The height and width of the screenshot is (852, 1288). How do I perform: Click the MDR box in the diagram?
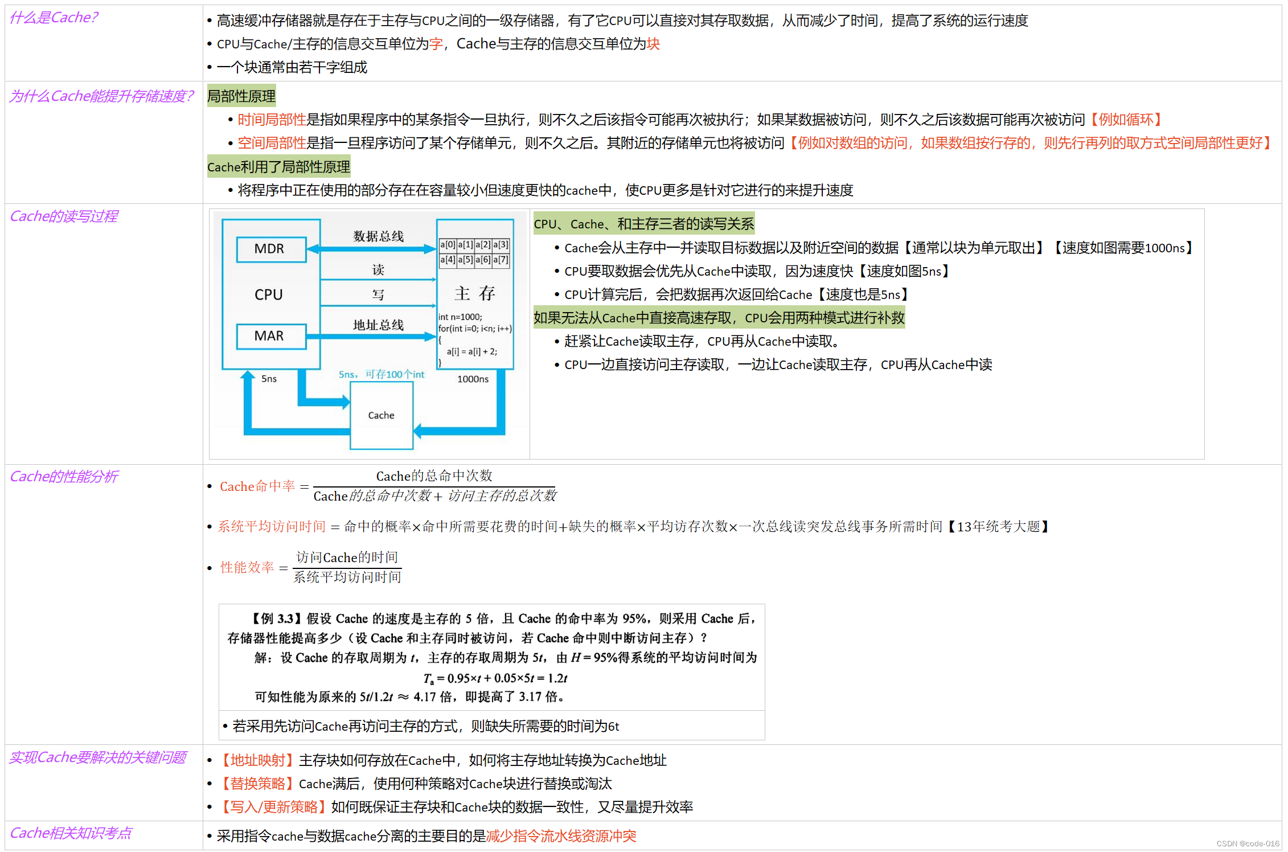(x=271, y=249)
